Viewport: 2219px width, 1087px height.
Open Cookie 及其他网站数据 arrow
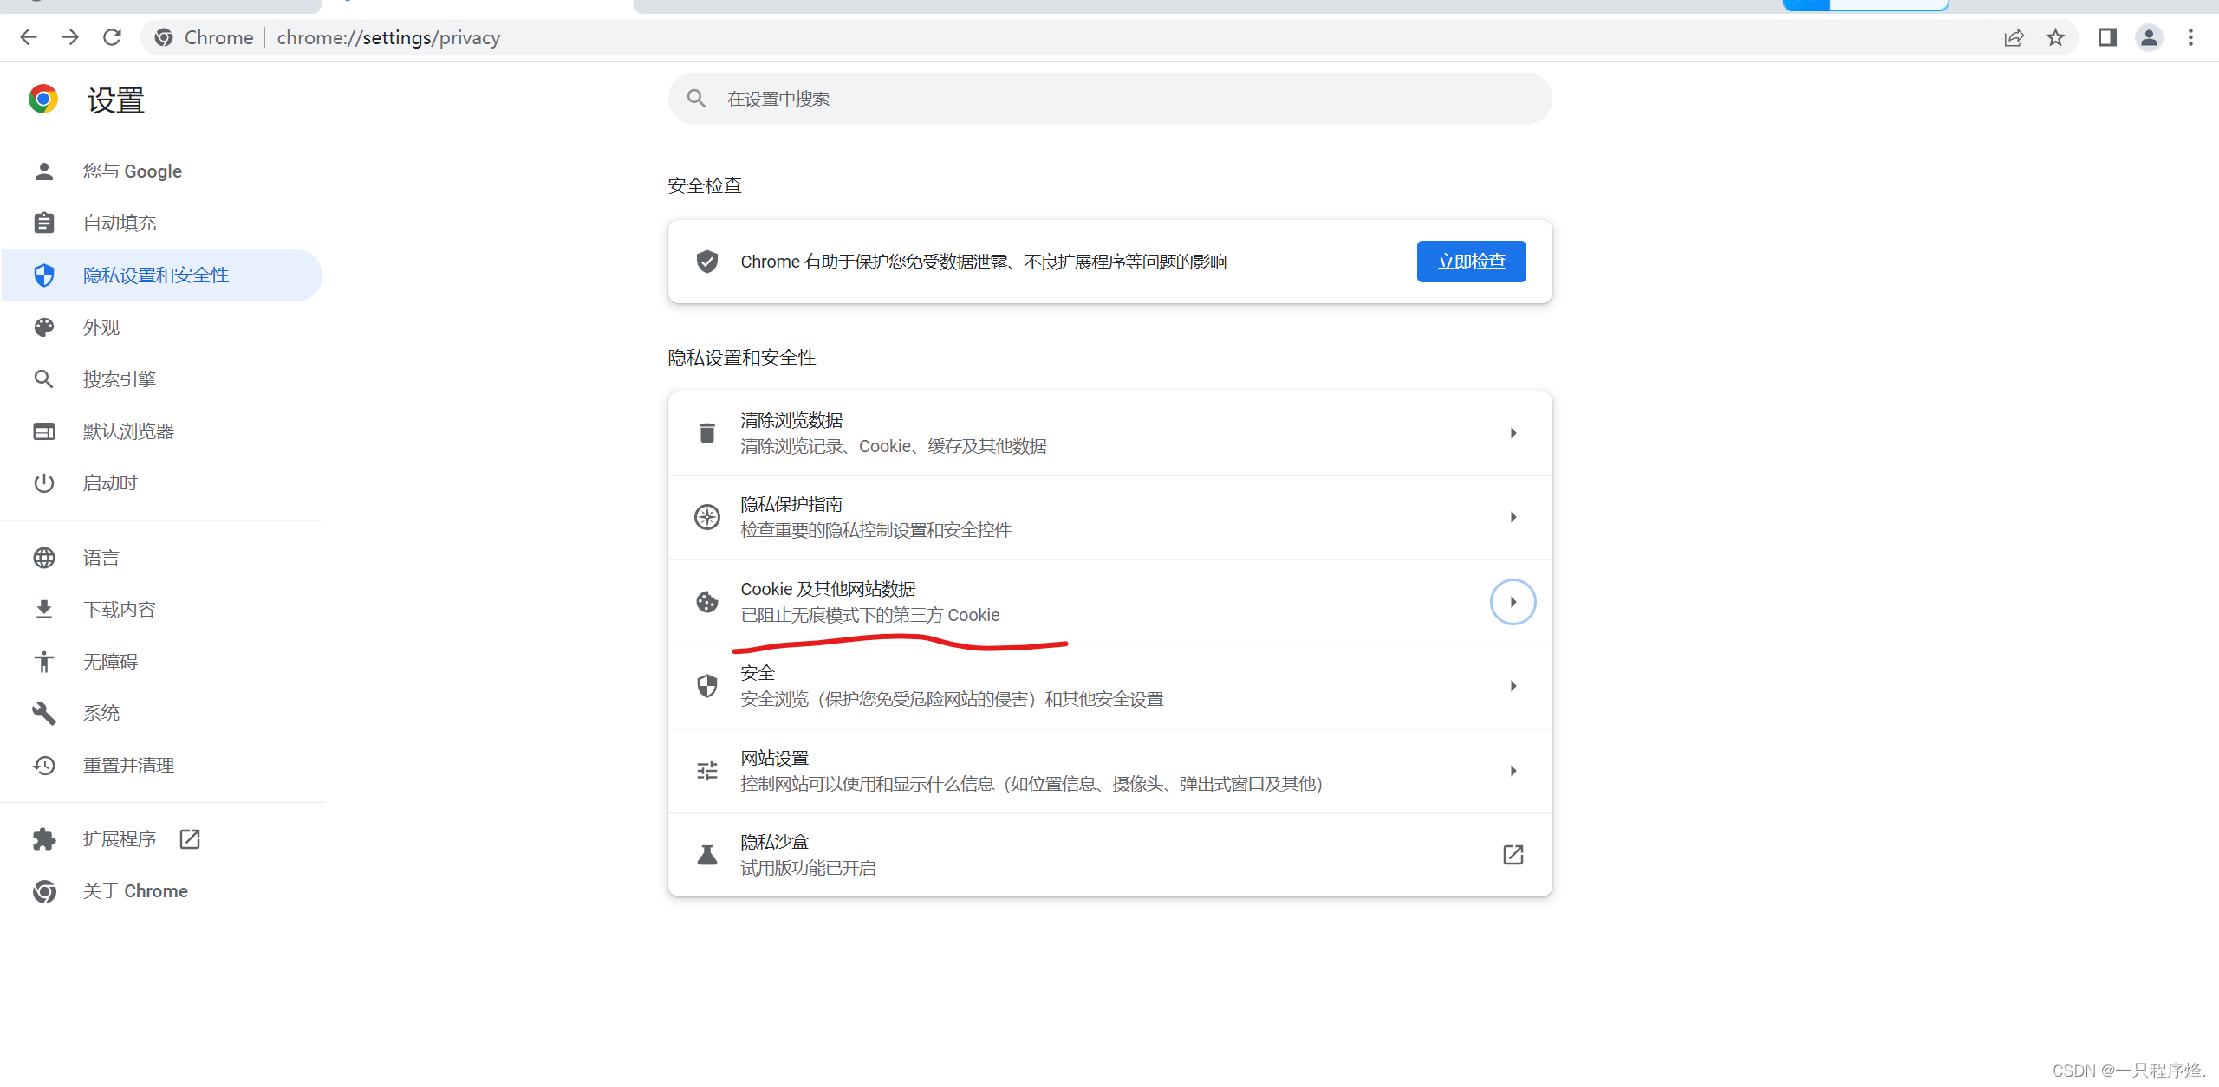(x=1513, y=602)
